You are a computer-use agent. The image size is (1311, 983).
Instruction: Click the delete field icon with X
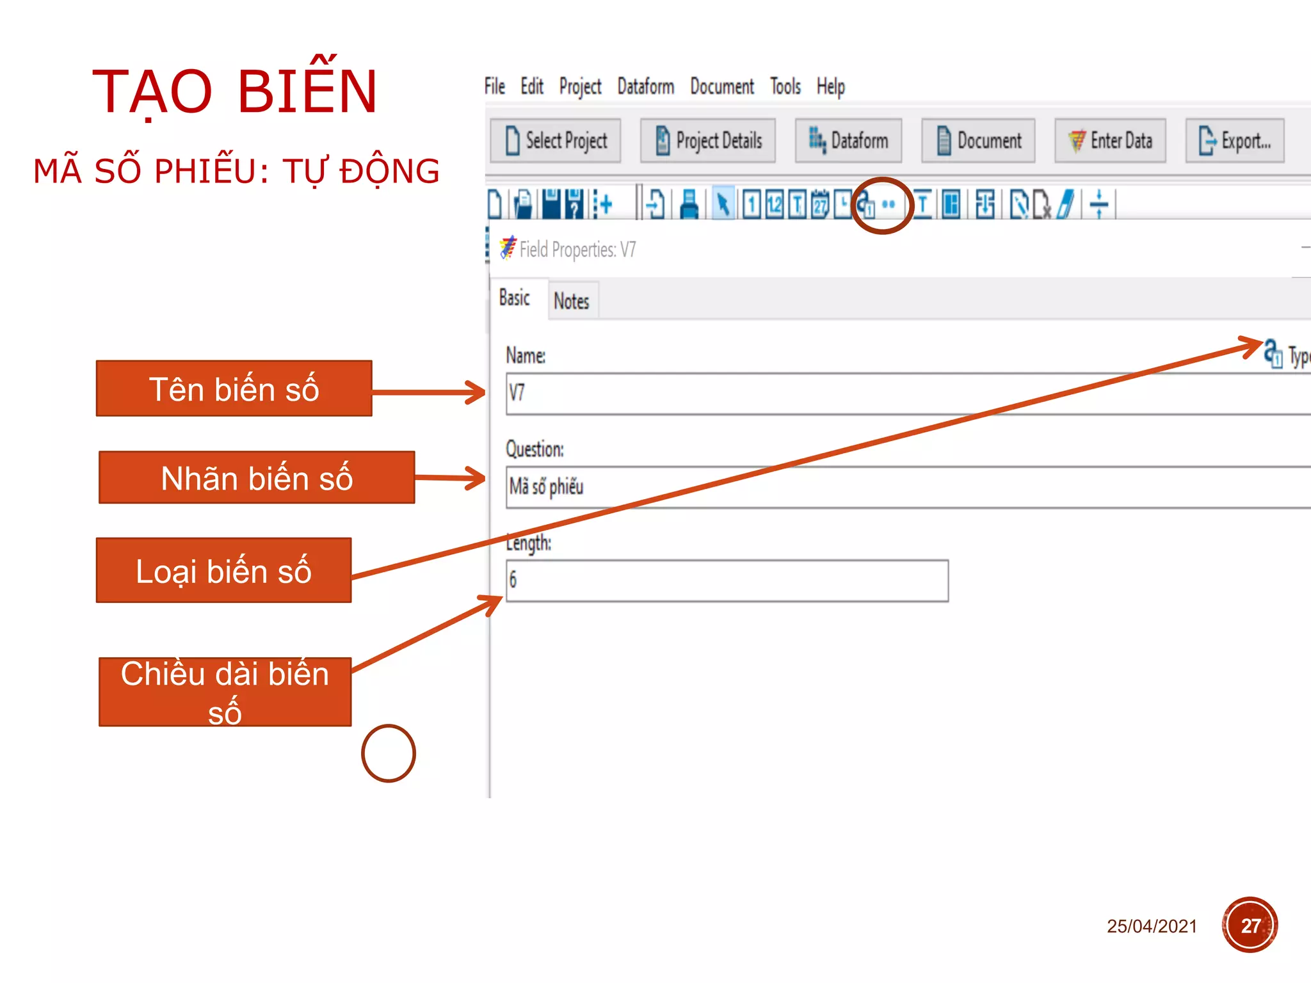coord(1042,205)
